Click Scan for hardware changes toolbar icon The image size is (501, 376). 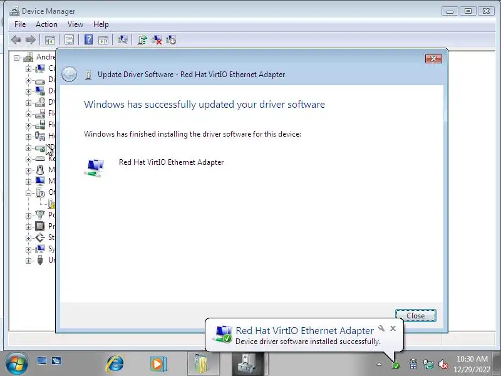click(122, 40)
